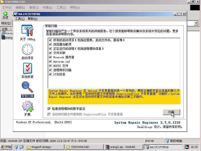
Task: Click the SREng title bar app icon
Action: (x=16, y=14)
